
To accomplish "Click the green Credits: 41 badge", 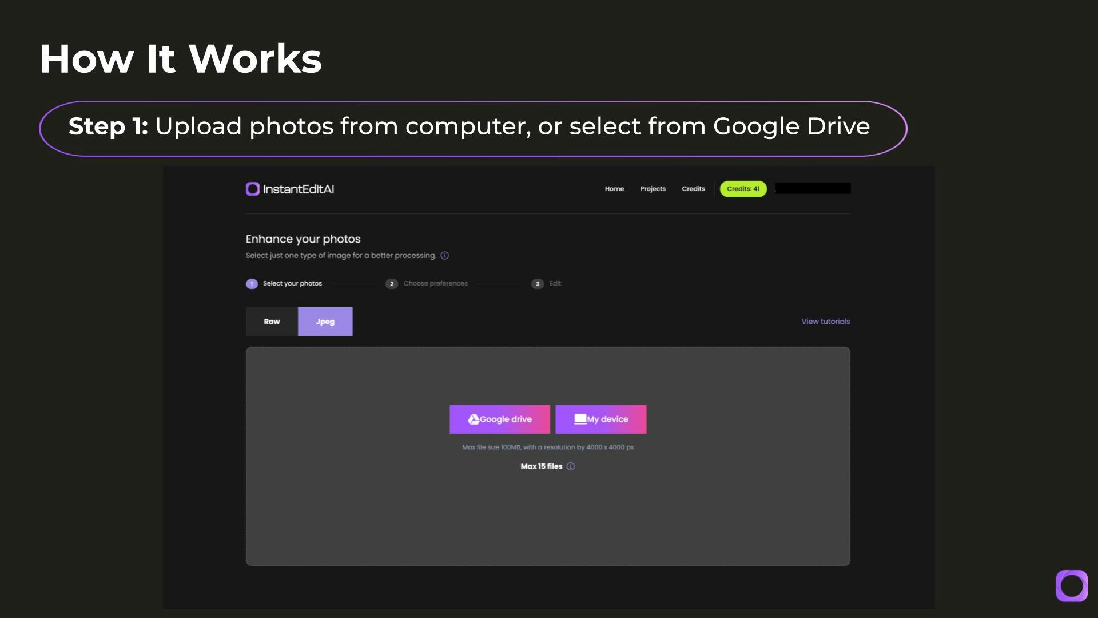I will point(743,189).
